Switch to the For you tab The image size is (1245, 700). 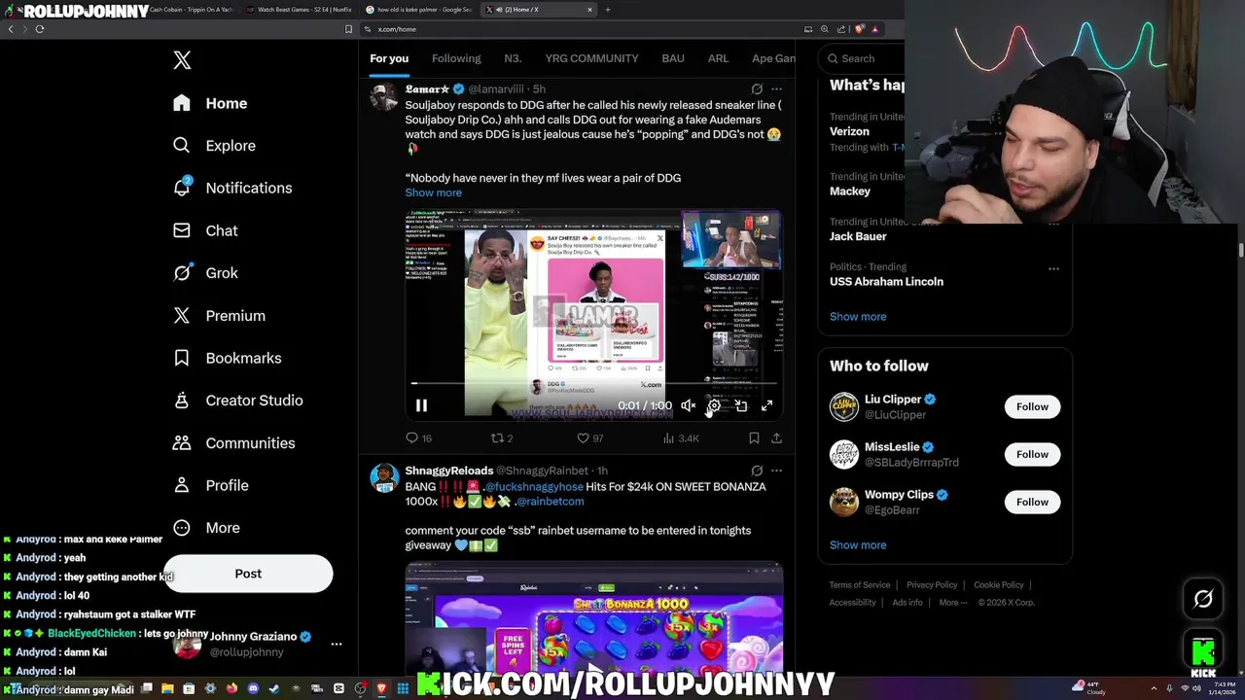(389, 58)
